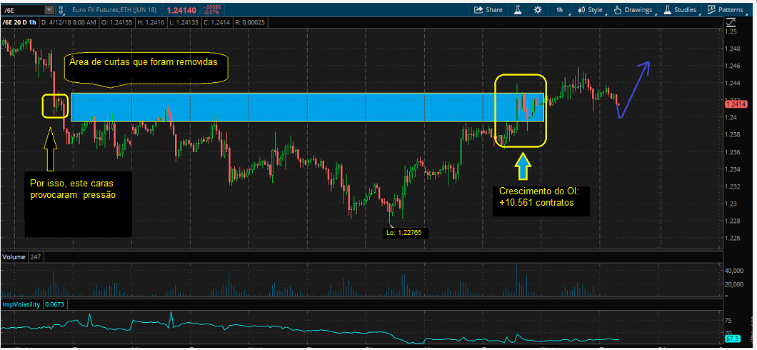This screenshot has width=757, height=350.
Task: Click the ImpVolatility study label
Action: (x=21, y=304)
